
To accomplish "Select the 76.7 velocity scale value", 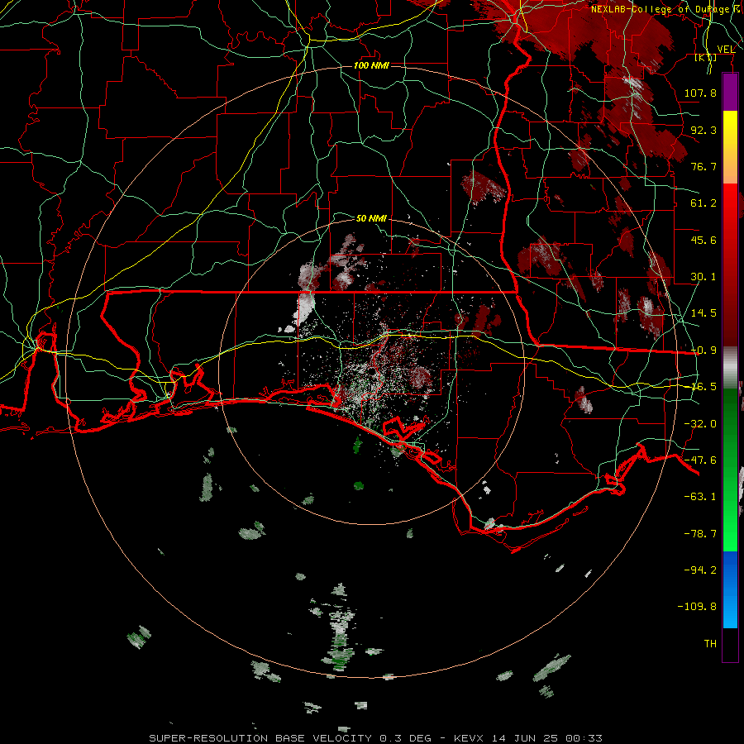I will point(703,166).
